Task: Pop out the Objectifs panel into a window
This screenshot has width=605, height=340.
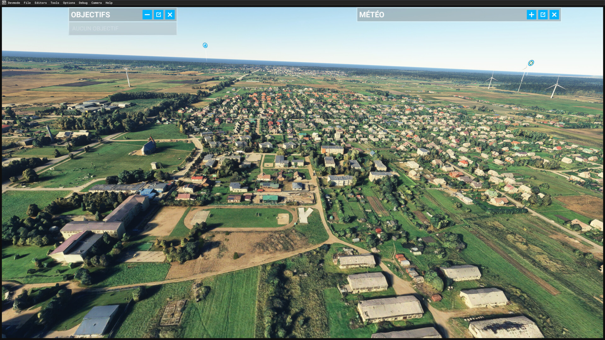Action: (x=158, y=14)
